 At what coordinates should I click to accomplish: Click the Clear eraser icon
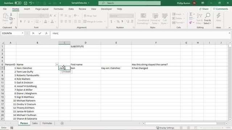coord(191,22)
